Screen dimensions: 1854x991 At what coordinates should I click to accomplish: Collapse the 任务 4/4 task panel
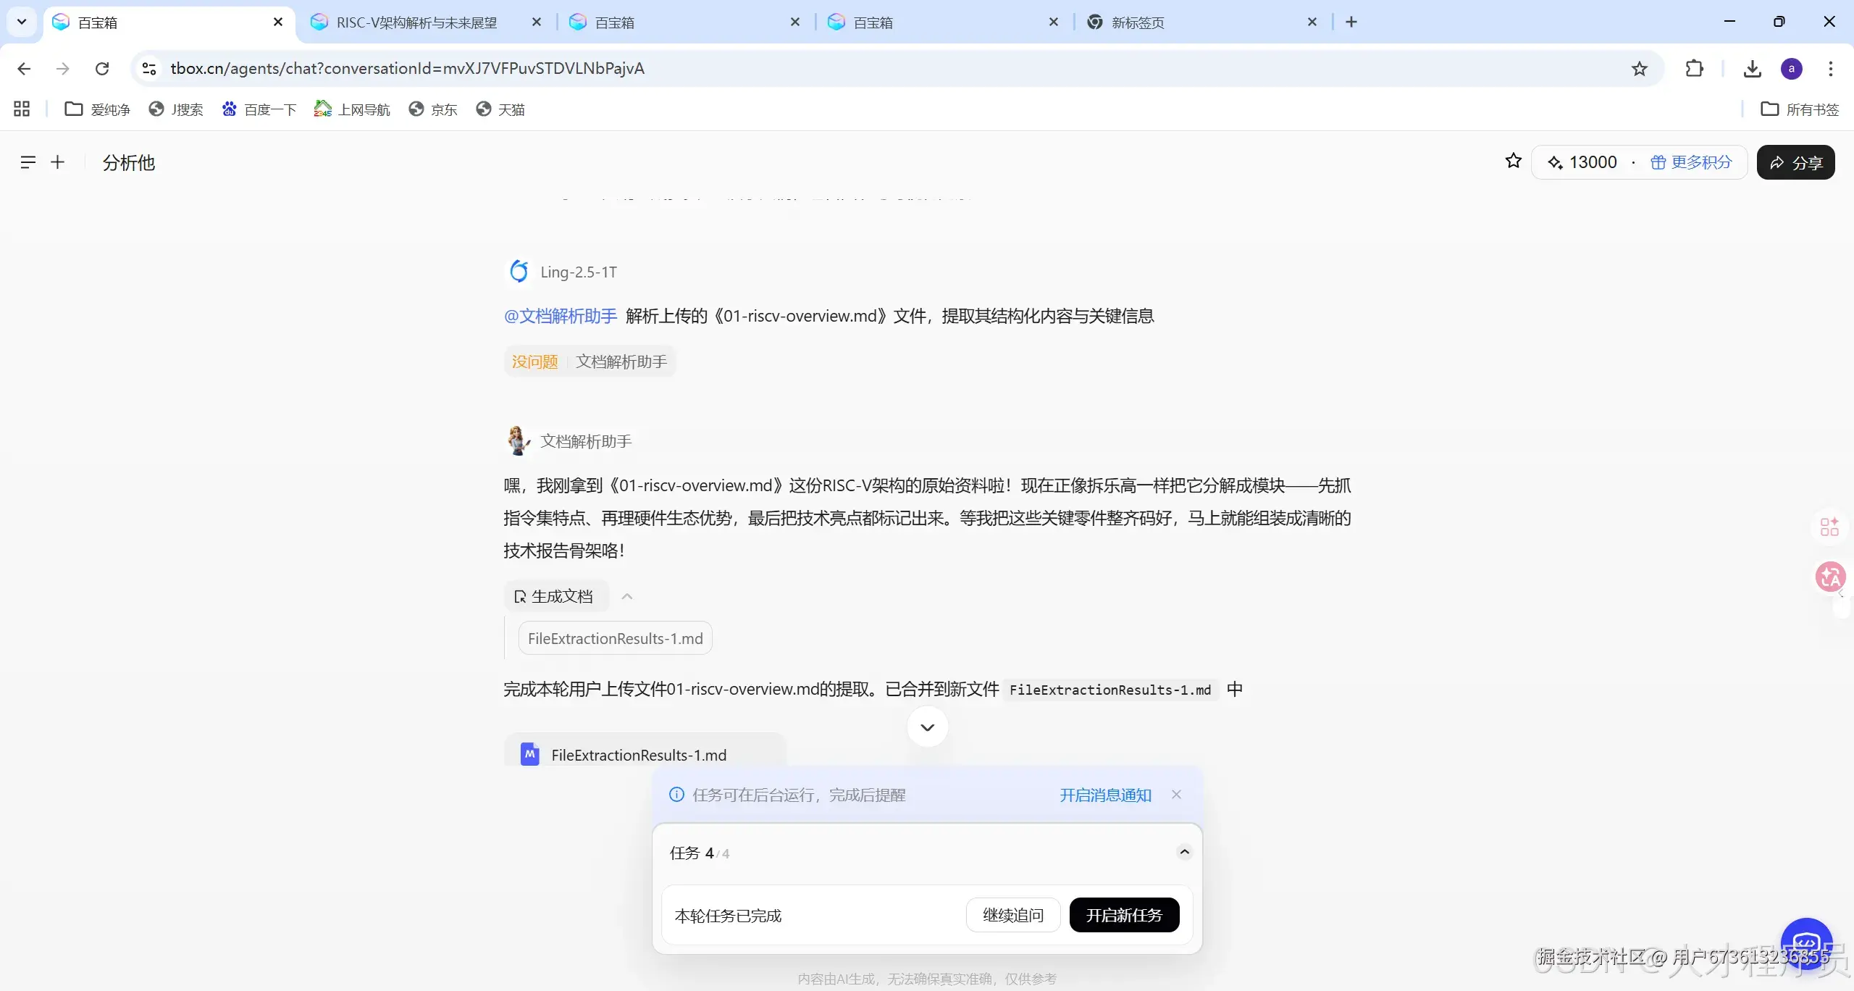[x=1183, y=852]
